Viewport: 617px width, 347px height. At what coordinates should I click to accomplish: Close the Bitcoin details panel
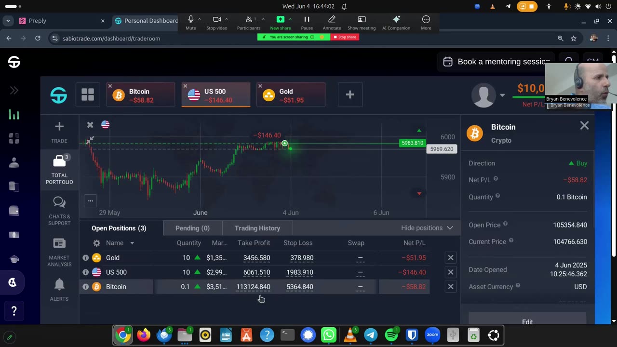(x=584, y=126)
